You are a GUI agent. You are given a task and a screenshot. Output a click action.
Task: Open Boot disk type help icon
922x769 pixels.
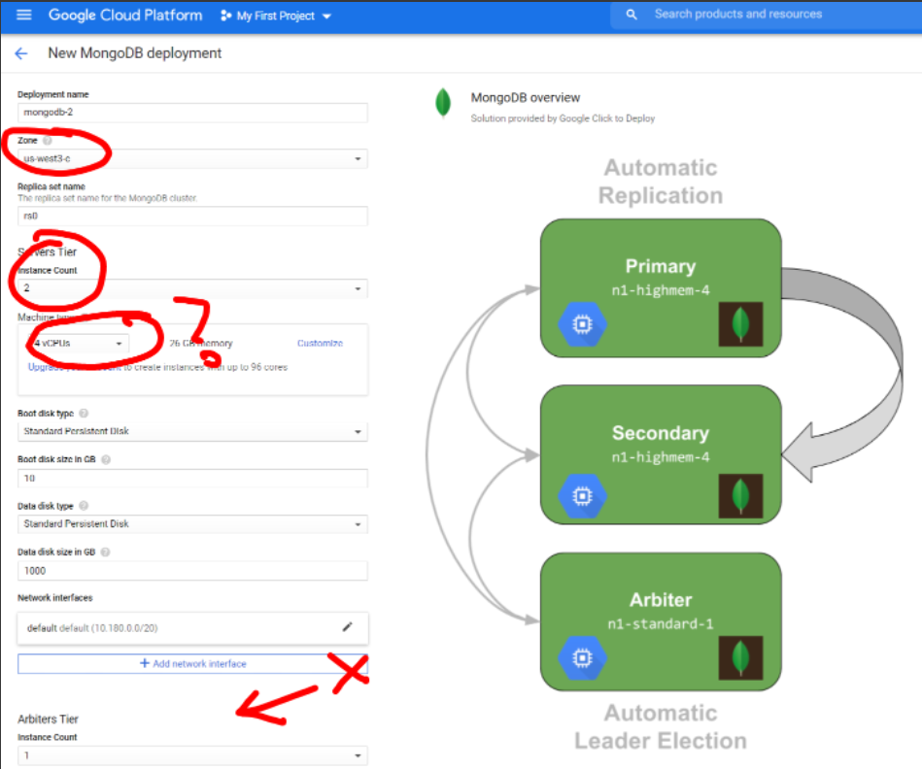pyautogui.click(x=84, y=413)
